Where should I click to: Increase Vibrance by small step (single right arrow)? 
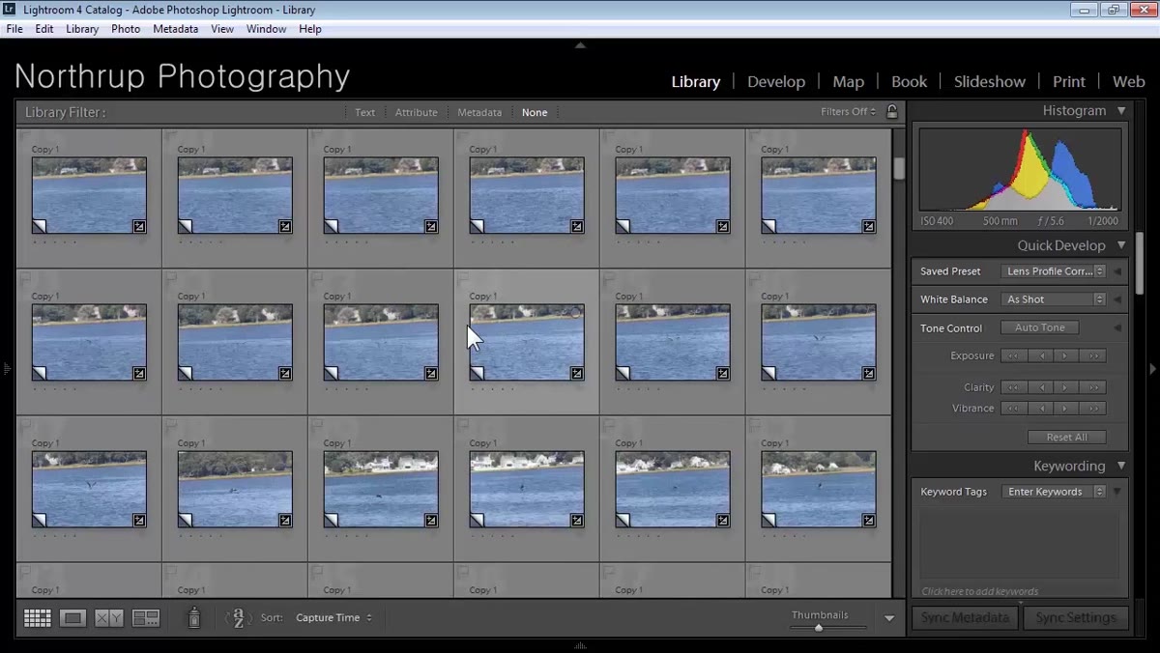point(1066,409)
